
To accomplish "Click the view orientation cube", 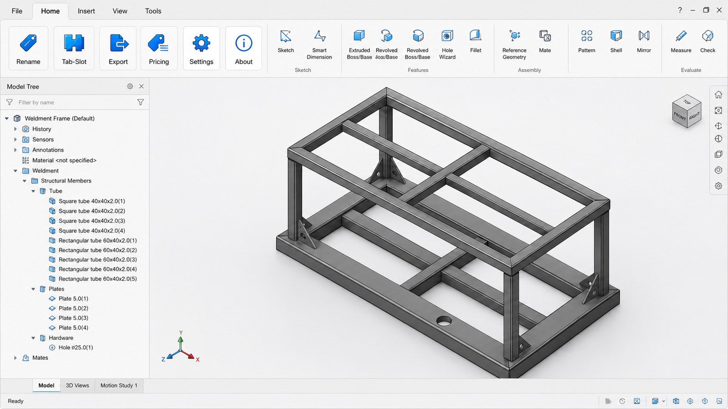I will pyautogui.click(x=687, y=112).
